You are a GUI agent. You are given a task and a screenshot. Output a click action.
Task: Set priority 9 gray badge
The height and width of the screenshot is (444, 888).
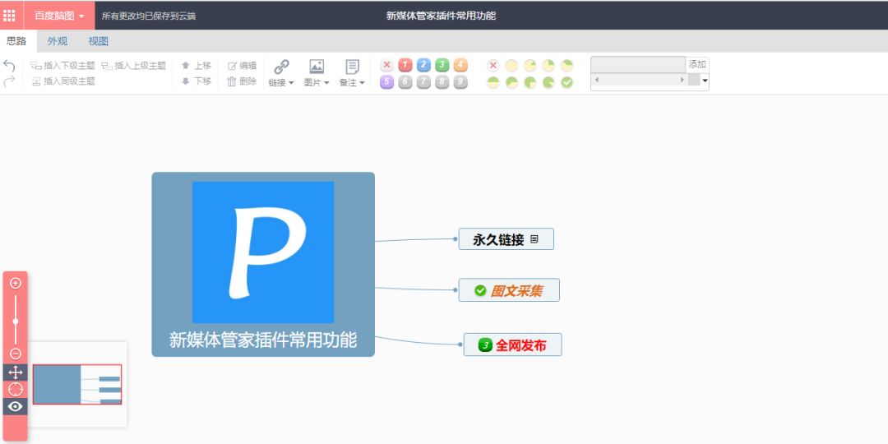click(460, 82)
